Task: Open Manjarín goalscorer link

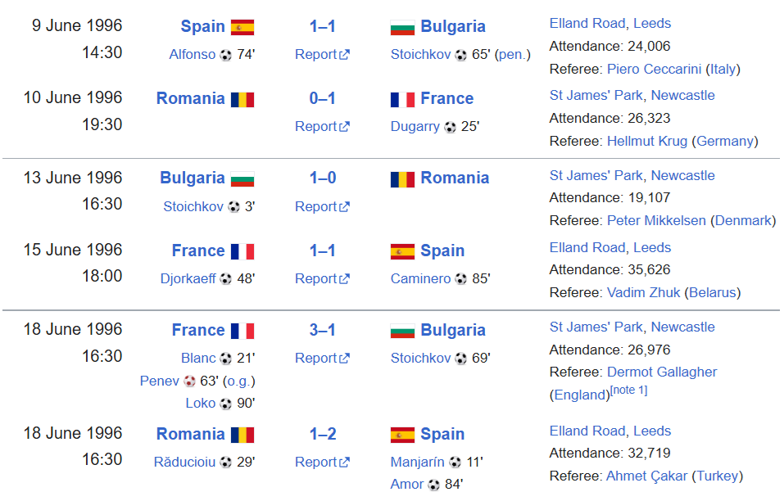Action: point(418,462)
